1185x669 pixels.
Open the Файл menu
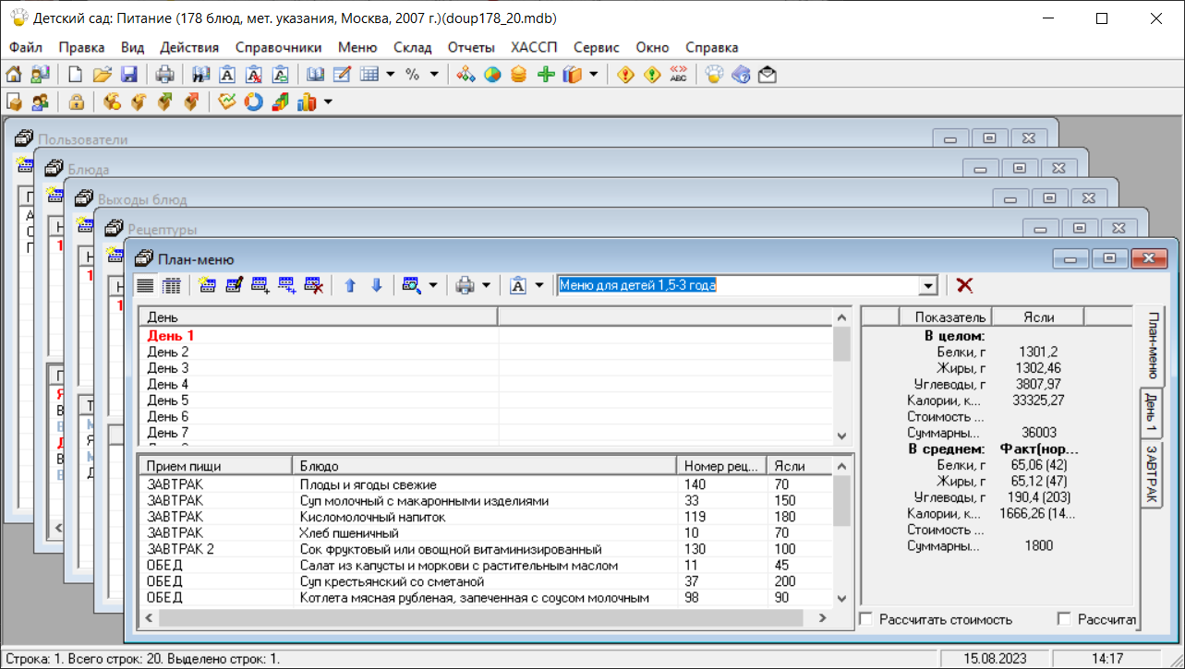click(26, 47)
